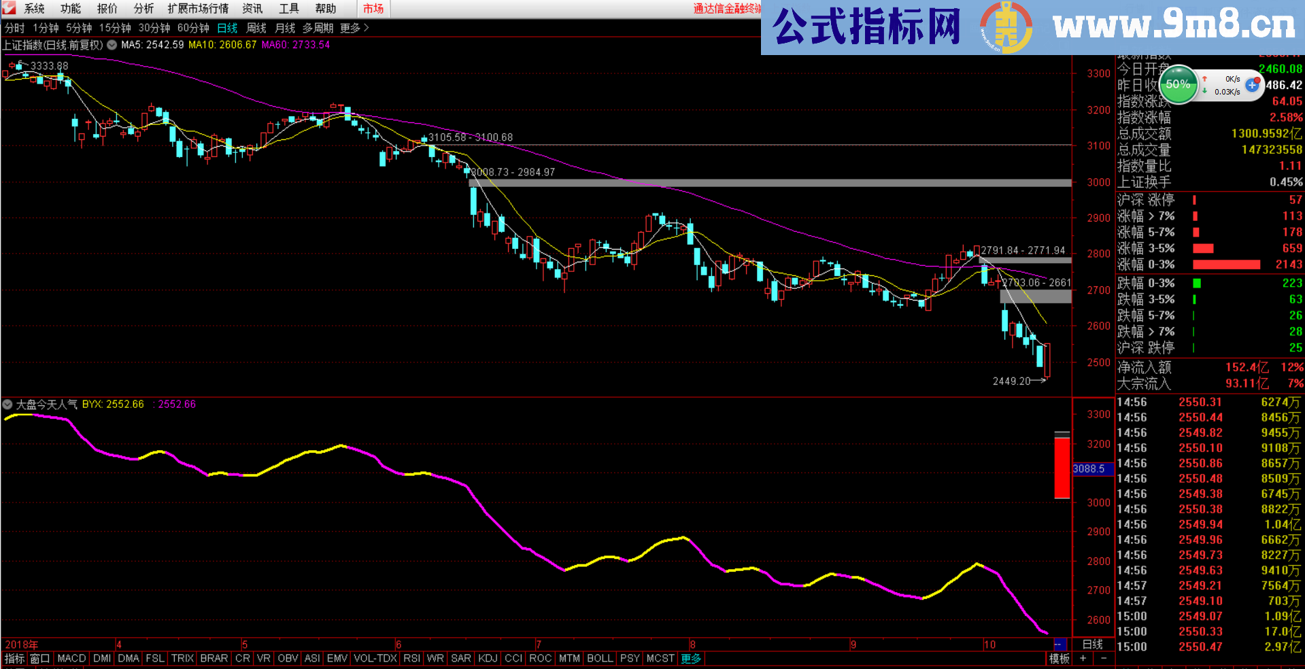Expand 大盘今天人气 indicator dropdown arrow
The image size is (1305, 669).
point(7,405)
